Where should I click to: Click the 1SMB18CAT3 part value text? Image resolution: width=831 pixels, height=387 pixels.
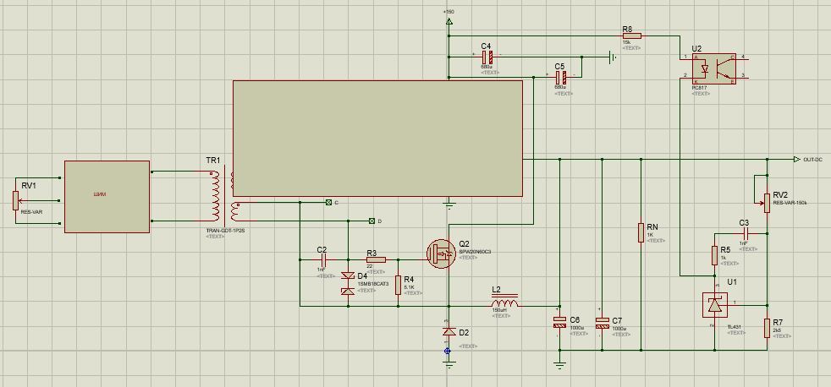click(x=373, y=284)
